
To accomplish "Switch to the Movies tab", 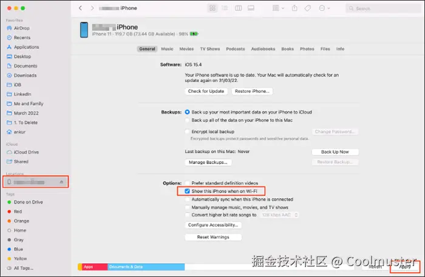I will pos(186,49).
